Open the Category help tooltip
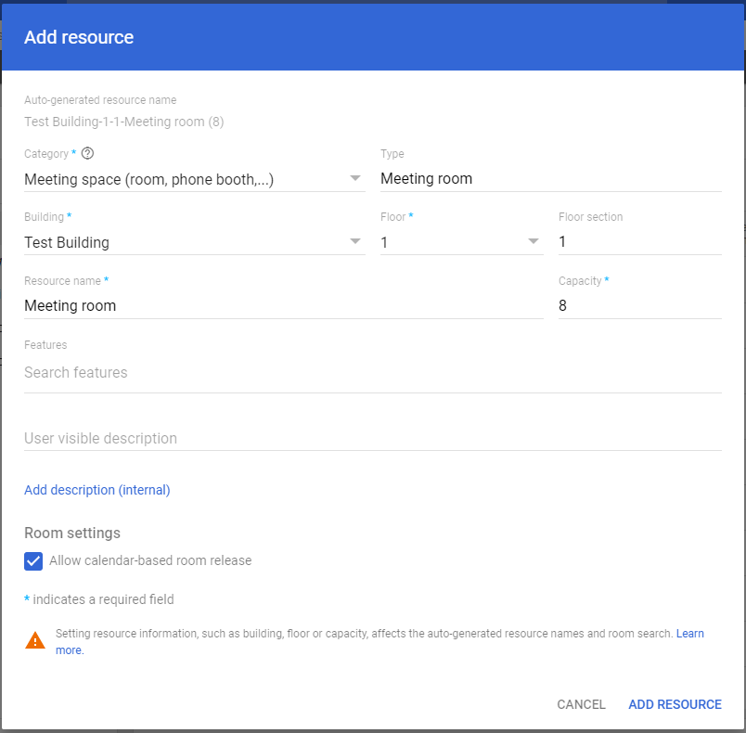 point(86,153)
